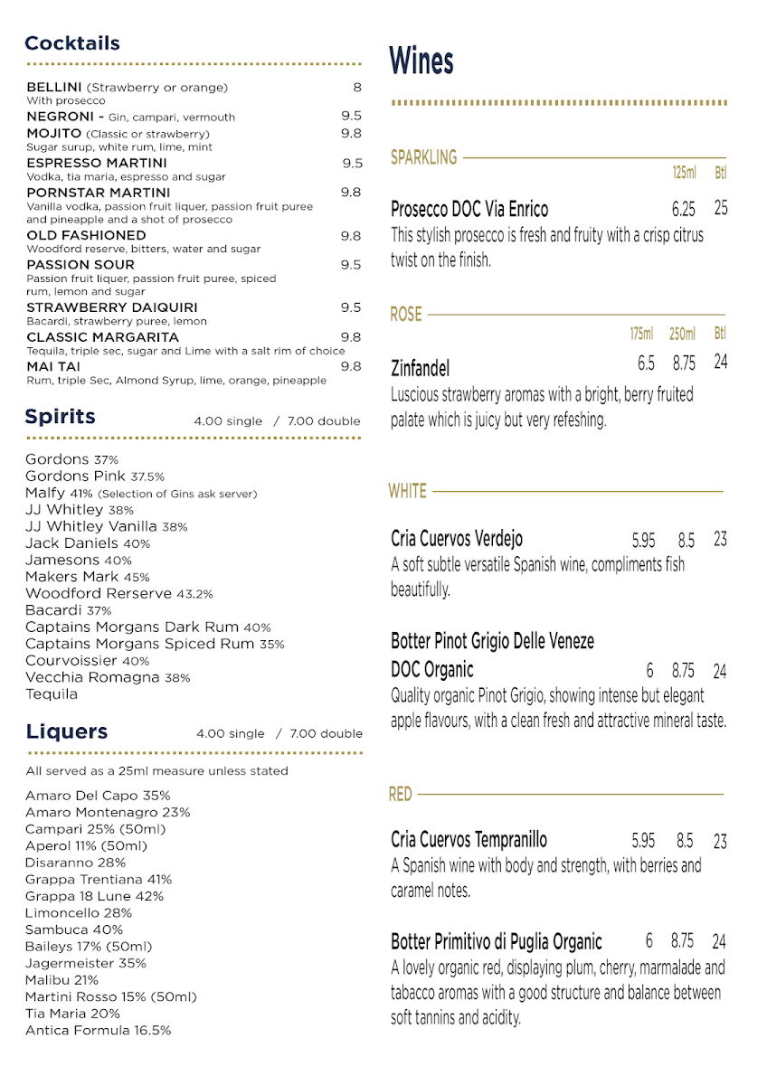This screenshot has width=767, height=1085.
Task: Click the Cria Cuervos Tempranillo red wine
Action: (x=469, y=840)
